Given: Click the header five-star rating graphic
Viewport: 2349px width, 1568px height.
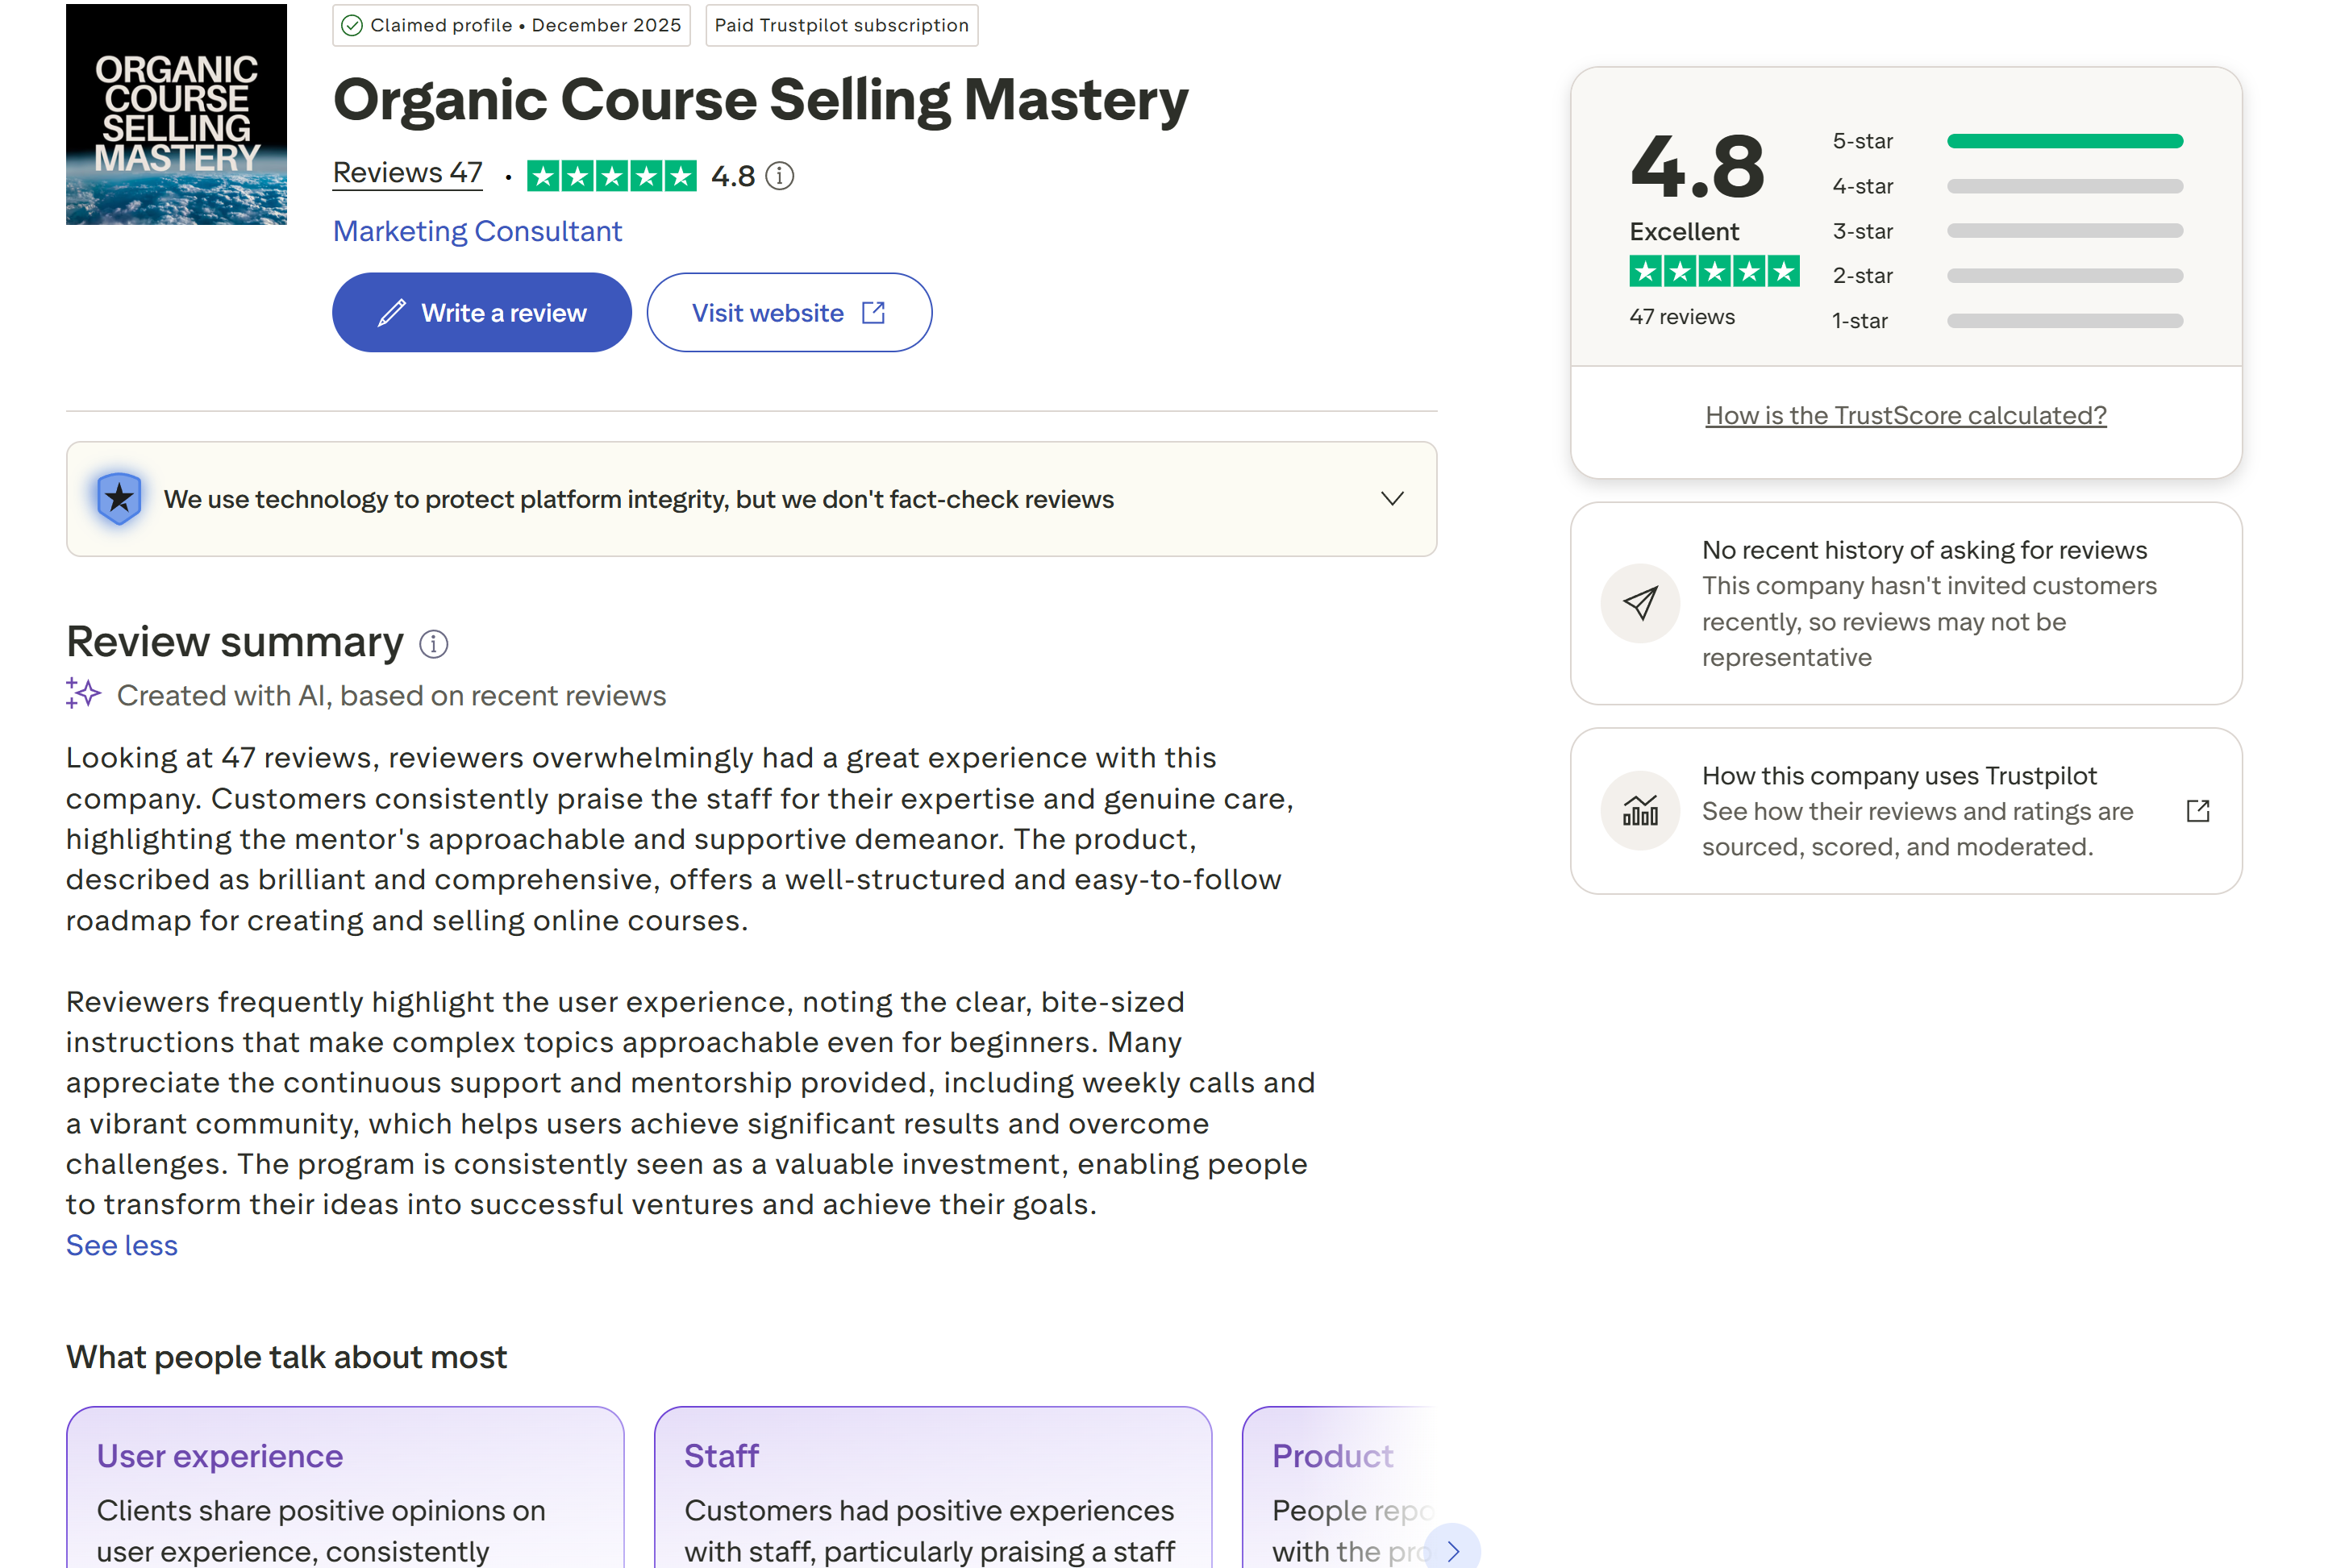Looking at the screenshot, I should click(611, 176).
